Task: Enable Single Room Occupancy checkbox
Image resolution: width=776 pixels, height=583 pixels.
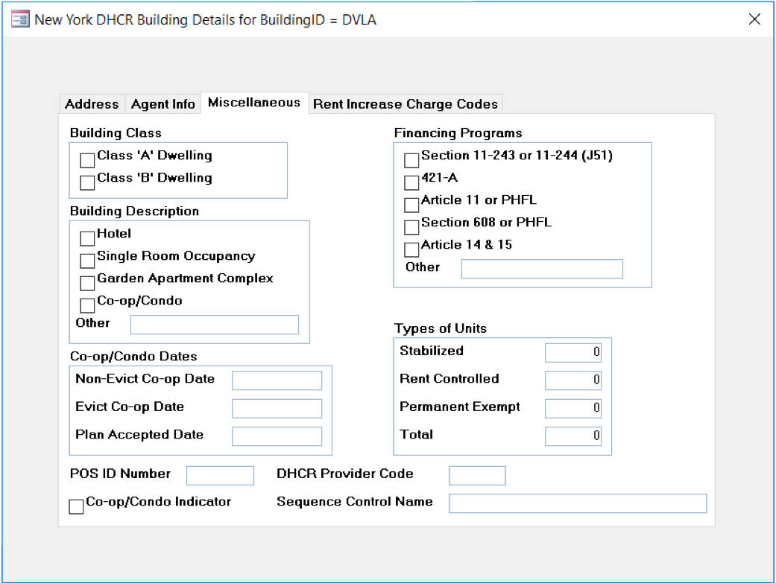Action: (87, 261)
